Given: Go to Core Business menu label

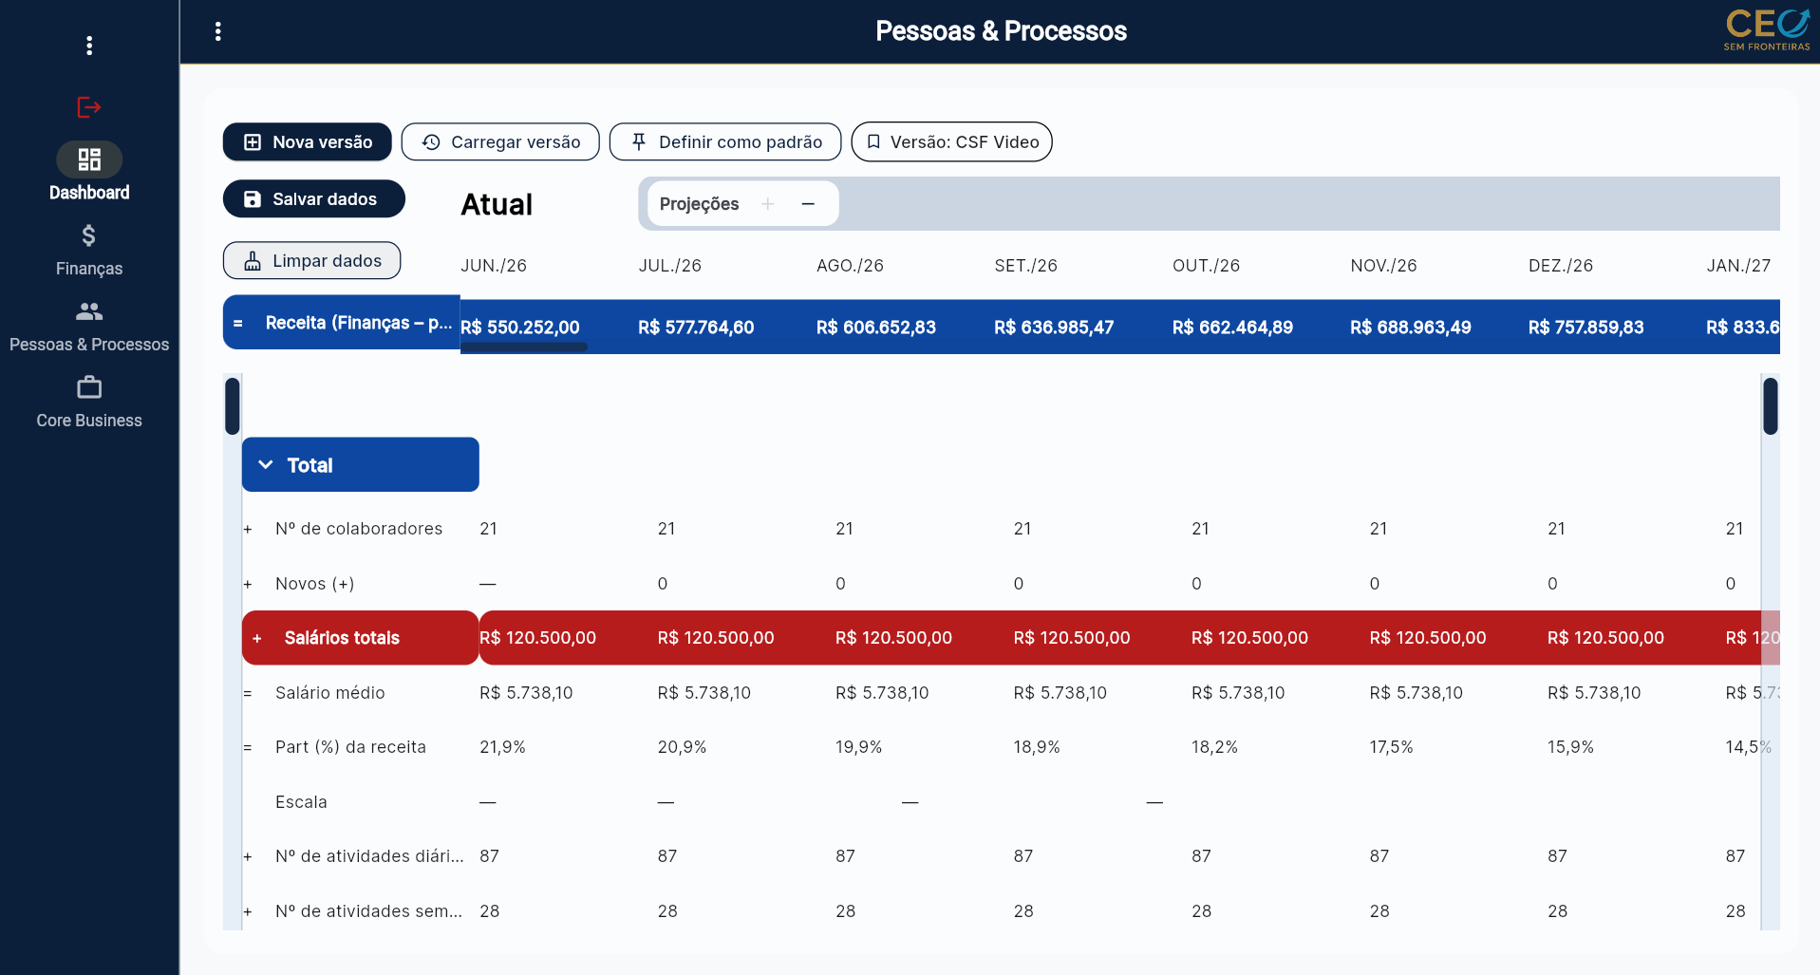Looking at the screenshot, I should [89, 421].
